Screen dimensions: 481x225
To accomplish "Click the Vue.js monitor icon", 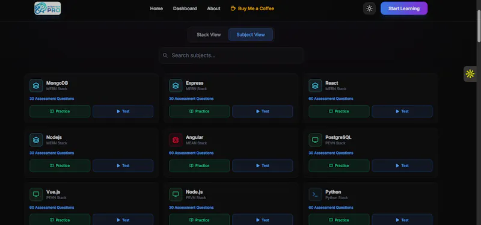I will coord(36,194).
